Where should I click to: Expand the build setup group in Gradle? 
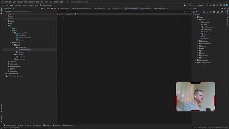198,41
